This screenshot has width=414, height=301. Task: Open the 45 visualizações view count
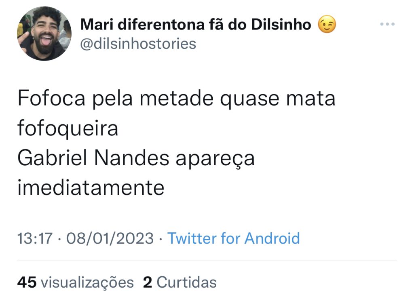click(76, 282)
